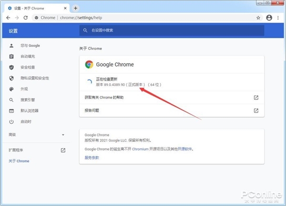Select the 设置 - 关于 Chrome tab
Image resolution: width=286 pixels, height=206 pixels.
[x=37, y=8]
